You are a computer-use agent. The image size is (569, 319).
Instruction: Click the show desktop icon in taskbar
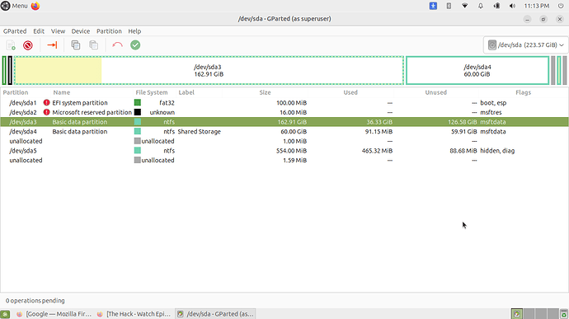(5, 314)
